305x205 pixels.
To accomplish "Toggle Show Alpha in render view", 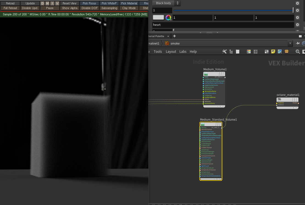I will 70,8.
